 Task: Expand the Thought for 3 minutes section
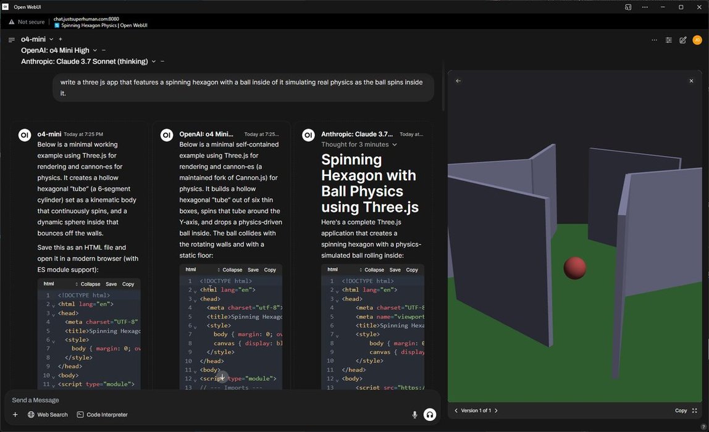point(359,144)
